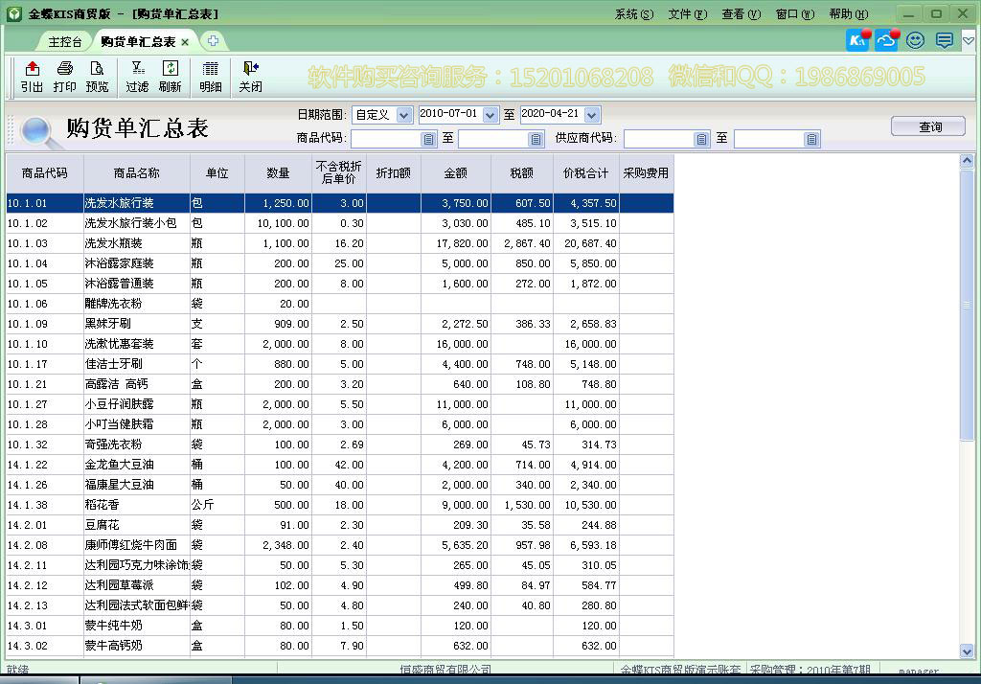Open the 日期范围 range type dropdown

click(x=401, y=114)
